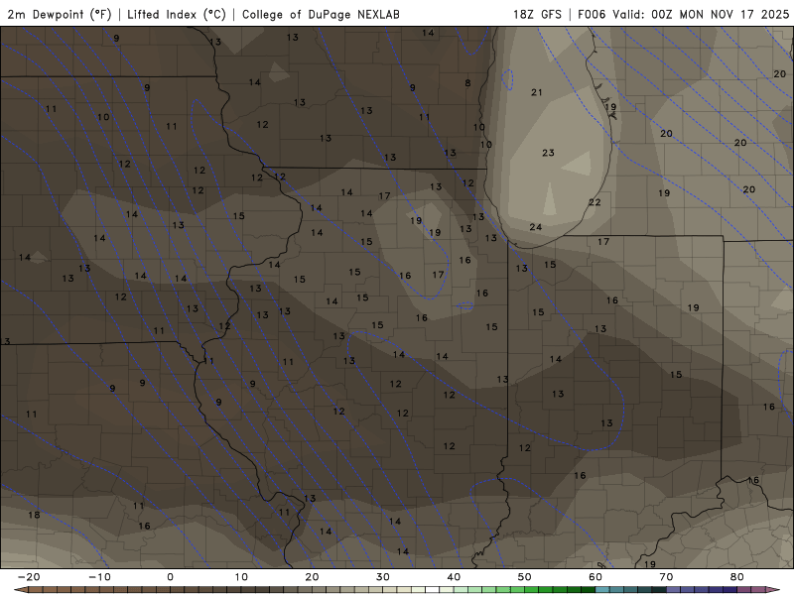Image resolution: width=794 pixels, height=595 pixels.
Task: Click the '80' label on the color bar
Action: 737,577
